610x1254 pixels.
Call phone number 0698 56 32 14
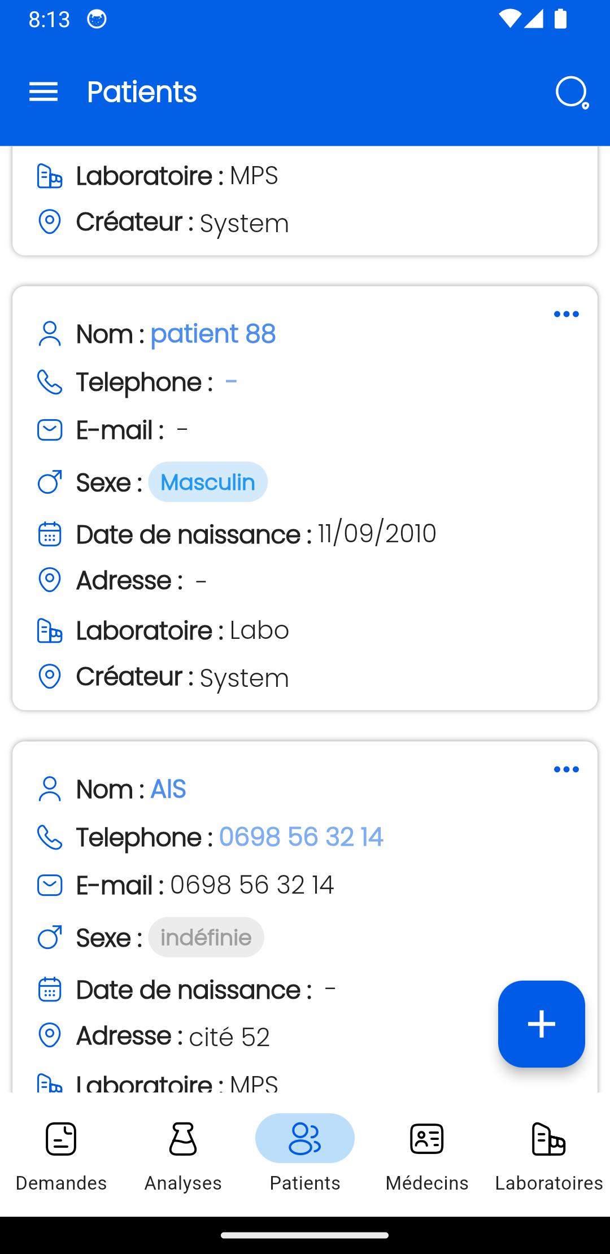(x=301, y=837)
